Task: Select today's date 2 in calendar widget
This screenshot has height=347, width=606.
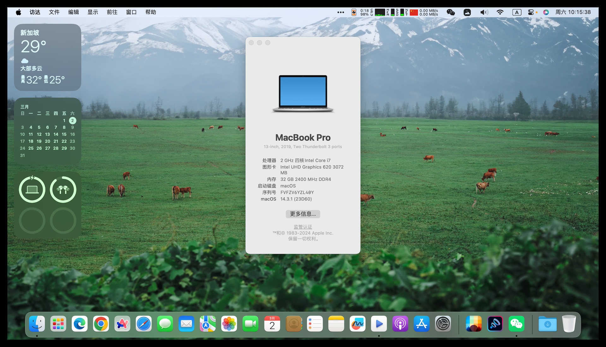Action: [72, 121]
